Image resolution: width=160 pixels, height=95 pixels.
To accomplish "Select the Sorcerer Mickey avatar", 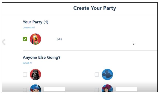I will tap(36, 88).
